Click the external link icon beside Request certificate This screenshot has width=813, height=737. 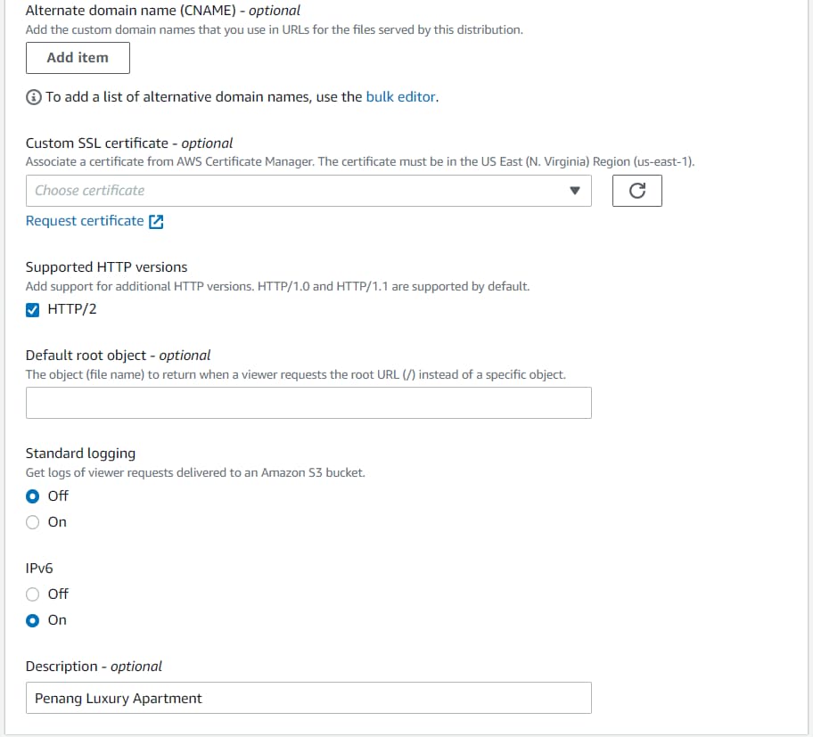[156, 222]
